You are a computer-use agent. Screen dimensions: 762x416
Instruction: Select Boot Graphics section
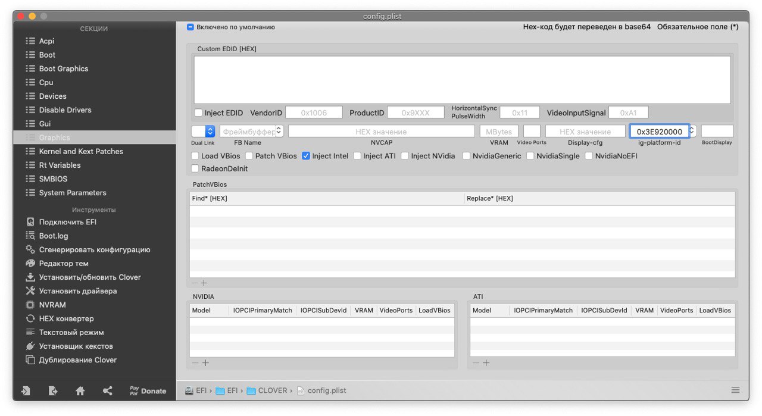(64, 68)
